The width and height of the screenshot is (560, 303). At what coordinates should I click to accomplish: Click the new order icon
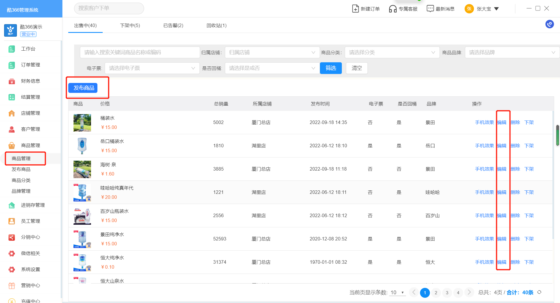tap(355, 9)
